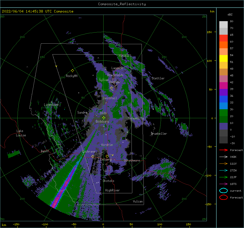Screen dimensions: 244x228
Task: Click the Strathmore label on map
Action: [132, 160]
